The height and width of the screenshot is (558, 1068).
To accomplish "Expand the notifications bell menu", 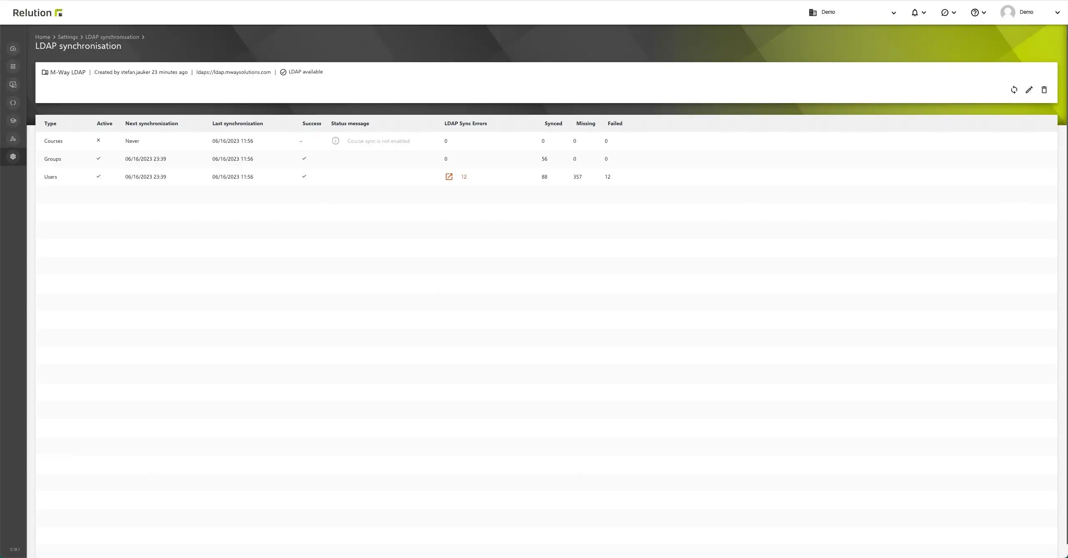I will [x=918, y=13].
